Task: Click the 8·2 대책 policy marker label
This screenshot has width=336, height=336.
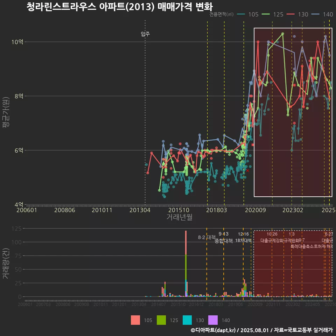Action: [x=207, y=237]
